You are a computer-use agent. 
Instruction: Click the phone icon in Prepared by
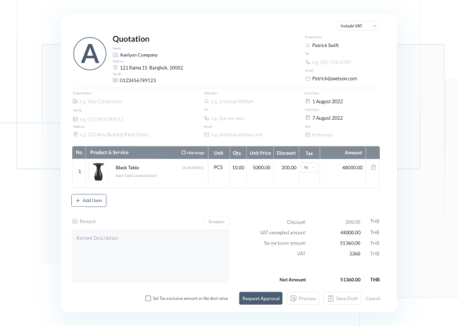(308, 62)
